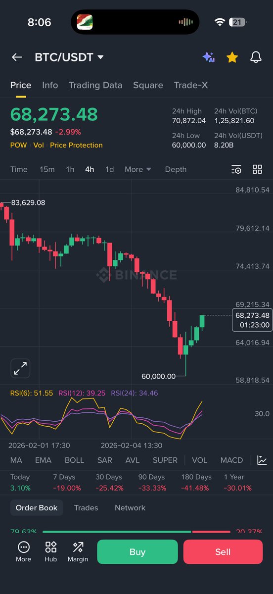Click the 1 Year -30.01% stat
The width and height of the screenshot is (273, 594).
pos(236,483)
